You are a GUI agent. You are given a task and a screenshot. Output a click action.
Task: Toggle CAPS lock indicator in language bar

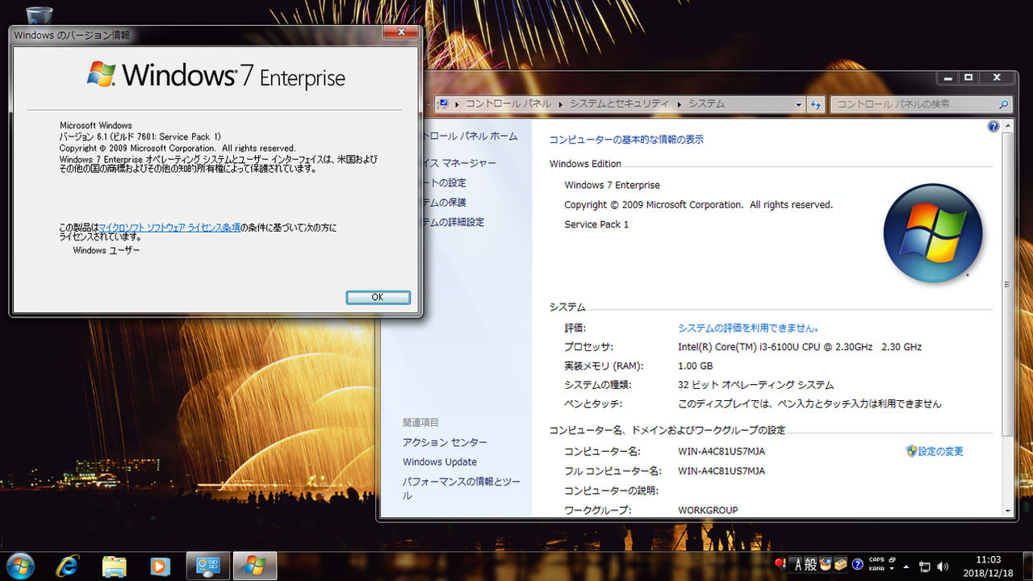[876, 559]
